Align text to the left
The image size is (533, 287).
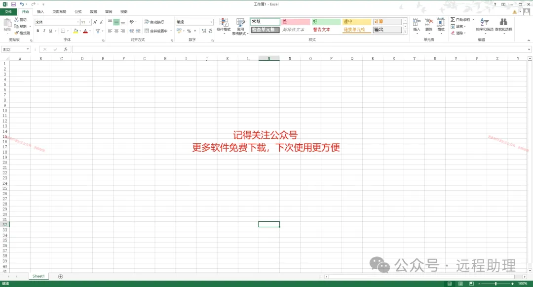[110, 31]
